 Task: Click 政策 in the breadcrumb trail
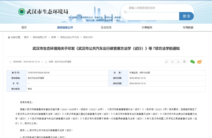[x=54, y=37]
